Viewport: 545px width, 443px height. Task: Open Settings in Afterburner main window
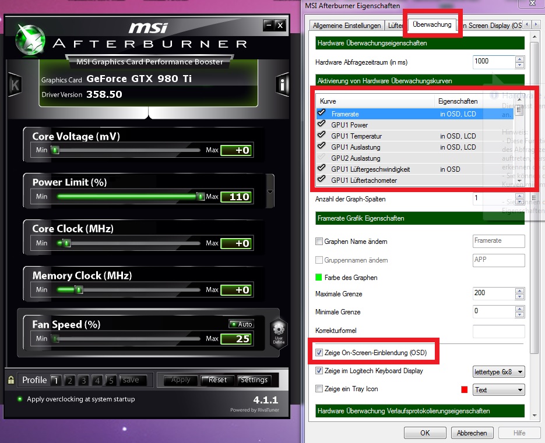[254, 380]
